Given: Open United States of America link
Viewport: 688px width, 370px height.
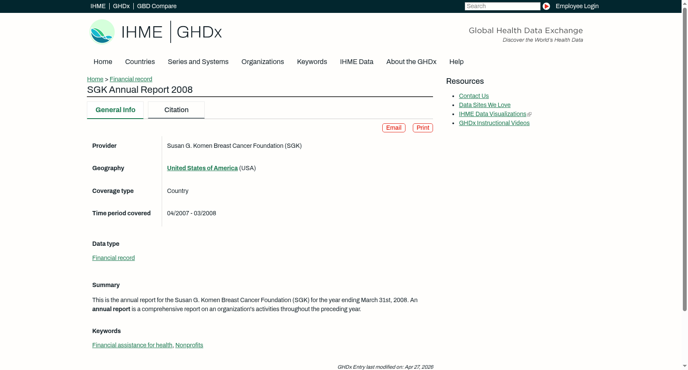Looking at the screenshot, I should click(202, 168).
